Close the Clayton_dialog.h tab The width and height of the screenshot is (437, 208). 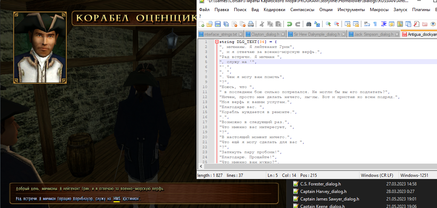[283, 34]
